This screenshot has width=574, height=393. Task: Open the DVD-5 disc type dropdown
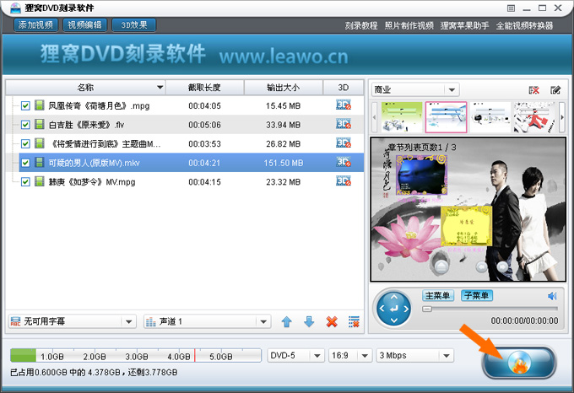295,356
